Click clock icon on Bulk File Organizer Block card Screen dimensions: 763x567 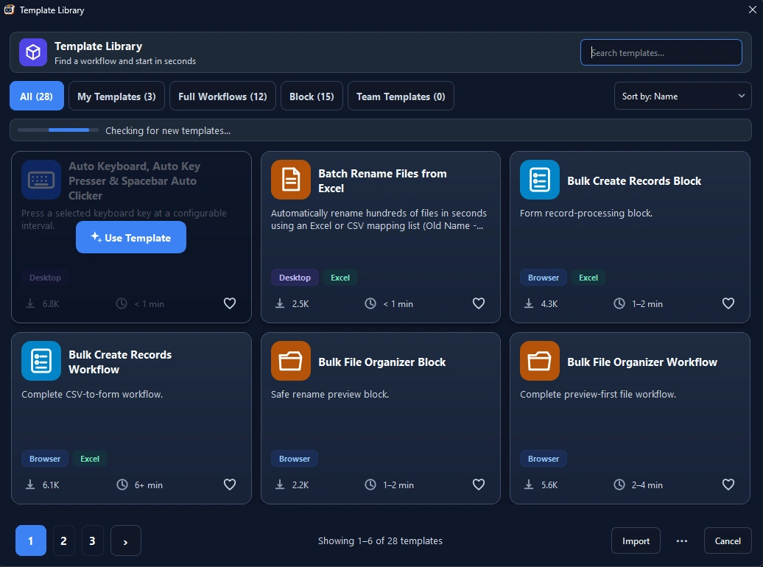click(370, 485)
